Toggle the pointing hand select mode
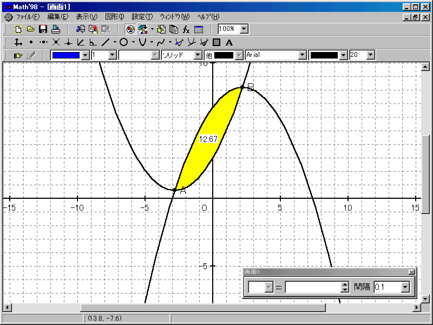The width and height of the screenshot is (433, 325). pos(18,55)
